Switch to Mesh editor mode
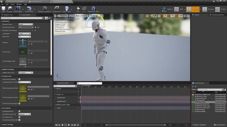Image resolution: width=227 pixels, height=127 pixels. 179,9
